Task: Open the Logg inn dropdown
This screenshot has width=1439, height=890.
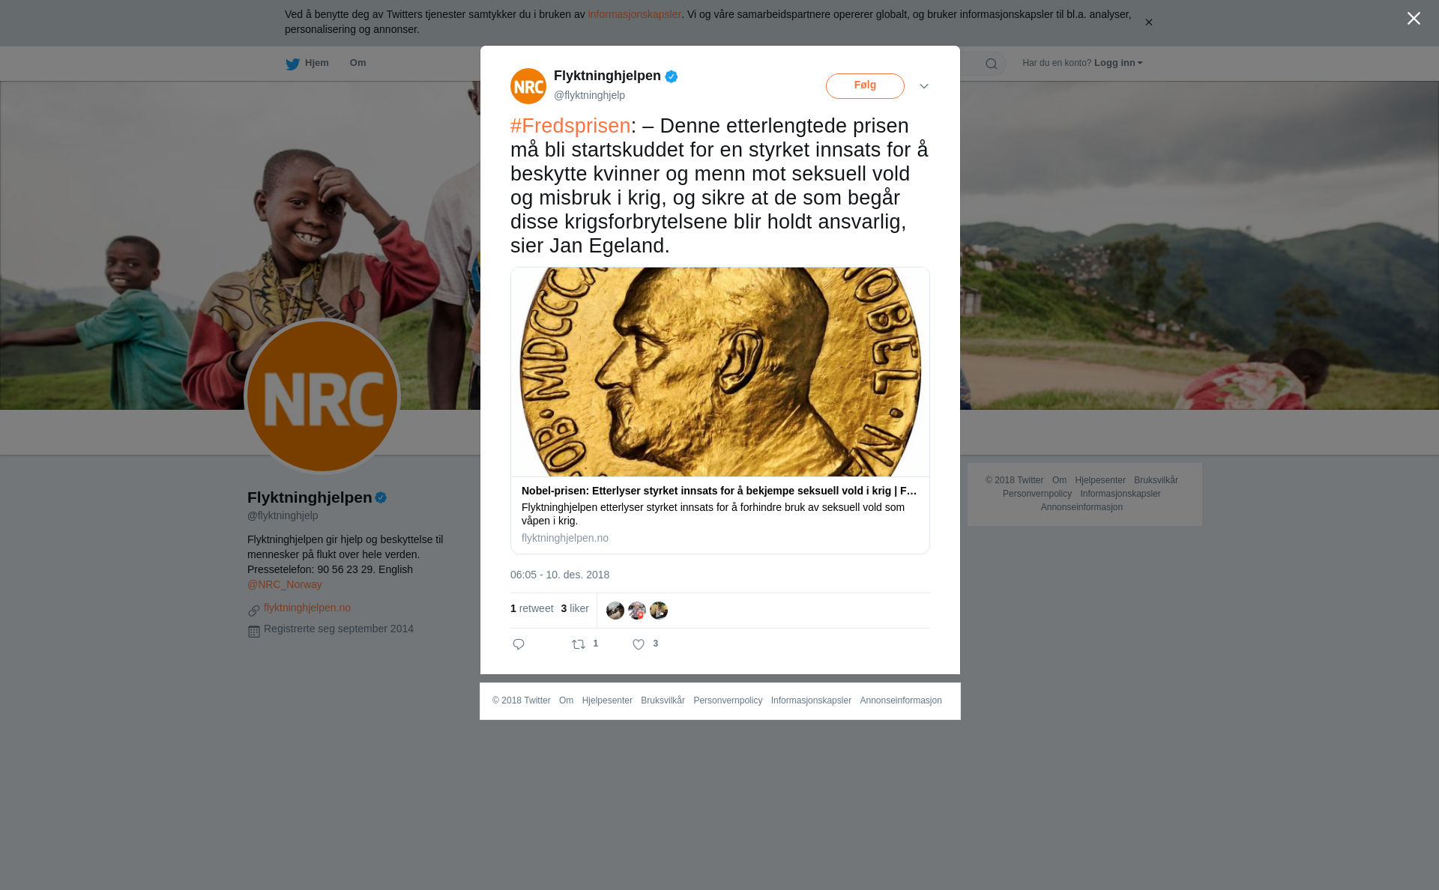Action: 1118,63
